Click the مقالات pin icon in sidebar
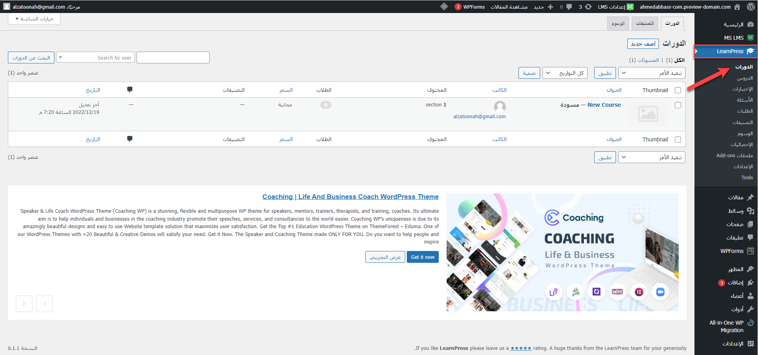Image resolution: width=758 pixels, height=355 pixels. 750,197
